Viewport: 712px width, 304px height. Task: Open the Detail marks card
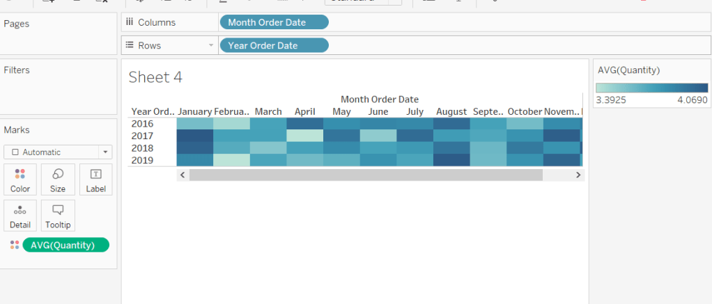(20, 216)
